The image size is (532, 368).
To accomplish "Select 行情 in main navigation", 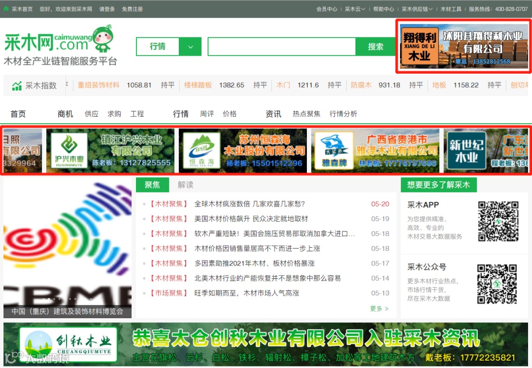I will [x=181, y=114].
